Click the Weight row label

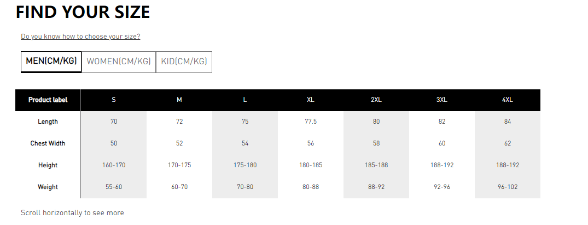(48, 187)
